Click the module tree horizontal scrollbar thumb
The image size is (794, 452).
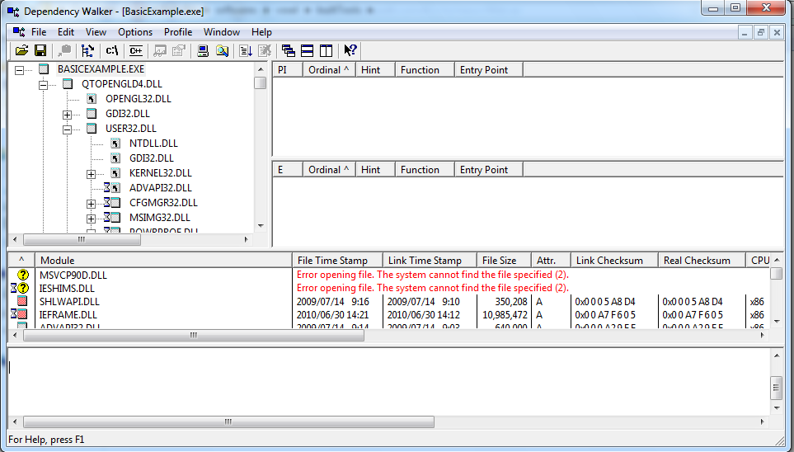(x=81, y=239)
